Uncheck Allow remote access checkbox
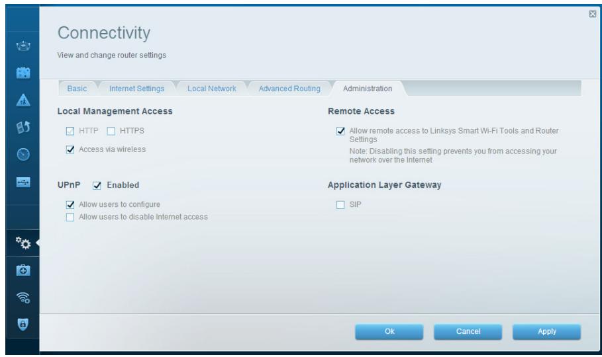This screenshot has width=602, height=357. [x=340, y=131]
